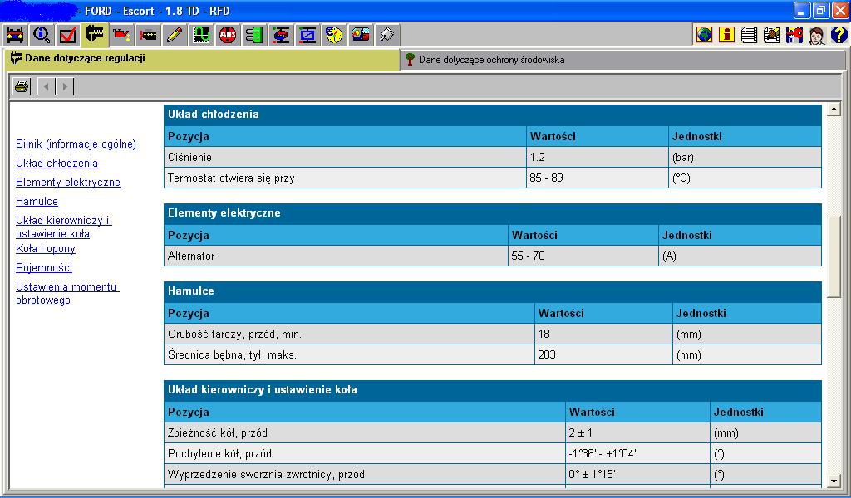Open the Pojemności sidebar link
The height and width of the screenshot is (498, 851).
[x=44, y=268]
